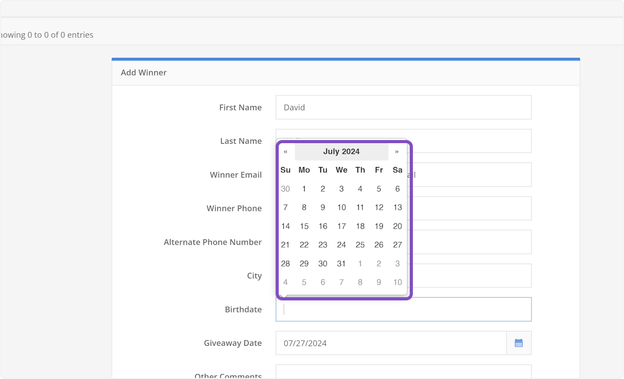Select July 15 in the calendar
624x379 pixels.
(304, 226)
